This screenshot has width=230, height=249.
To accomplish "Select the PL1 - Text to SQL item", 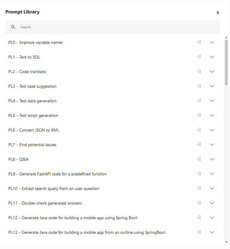I will pyautogui.click(x=24, y=57).
